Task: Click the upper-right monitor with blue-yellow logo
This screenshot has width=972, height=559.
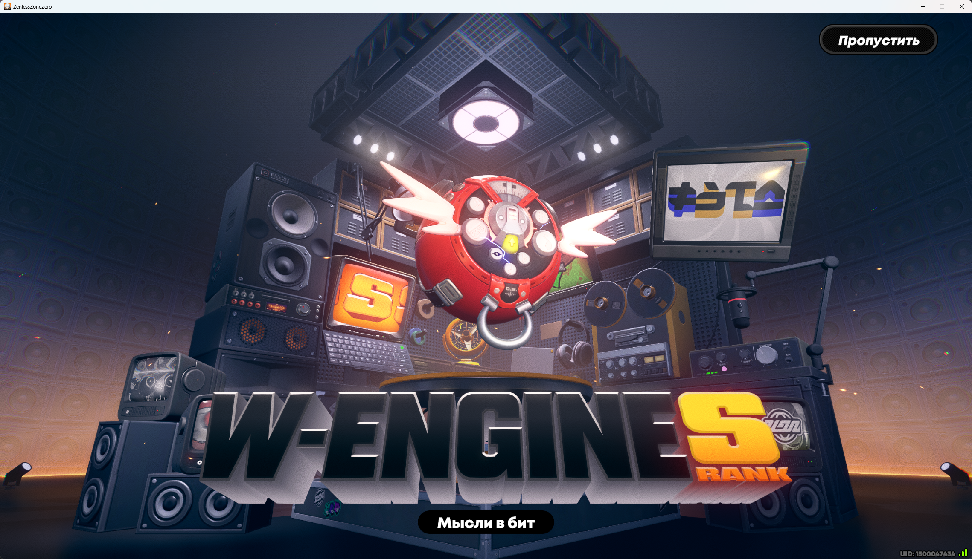Action: pos(727,200)
